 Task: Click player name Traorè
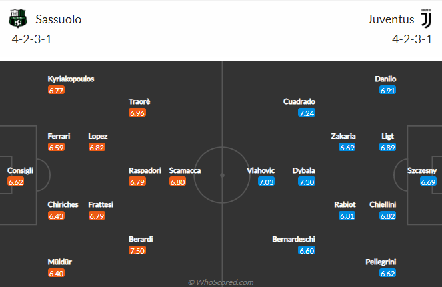tap(139, 101)
